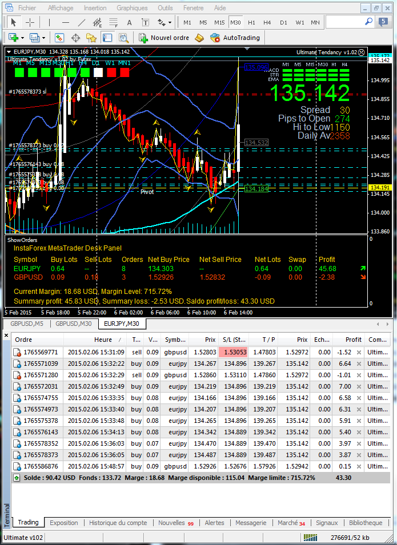Choose the Vertical Line drawing tool

click(x=49, y=23)
